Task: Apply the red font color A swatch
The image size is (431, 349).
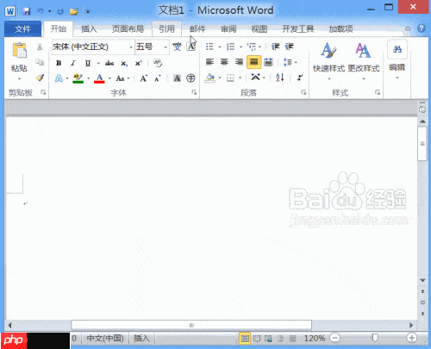Action: click(x=99, y=78)
